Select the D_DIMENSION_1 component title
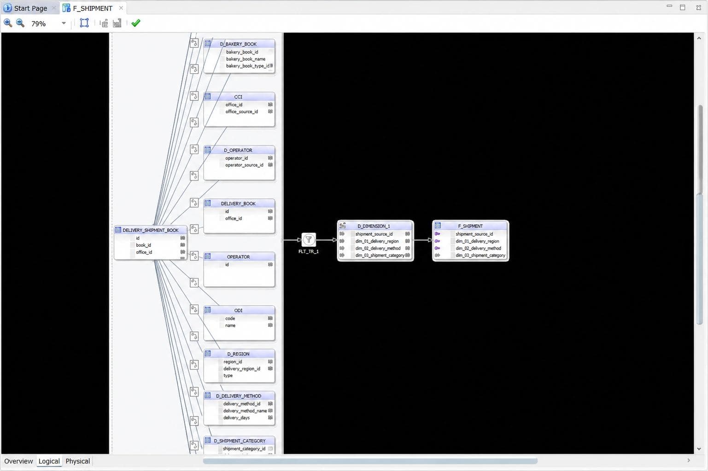This screenshot has width=708, height=471. 374,226
